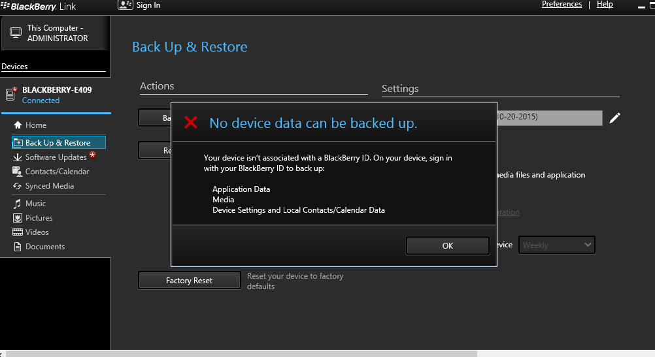
Task: Select Home in the sidebar
Action: (36, 125)
